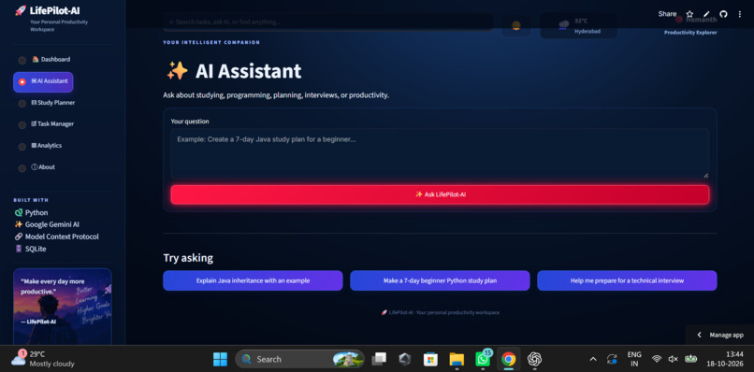The width and height of the screenshot is (754, 372).
Task: Choose the 7-day Python study plan suggestion
Action: point(440,280)
